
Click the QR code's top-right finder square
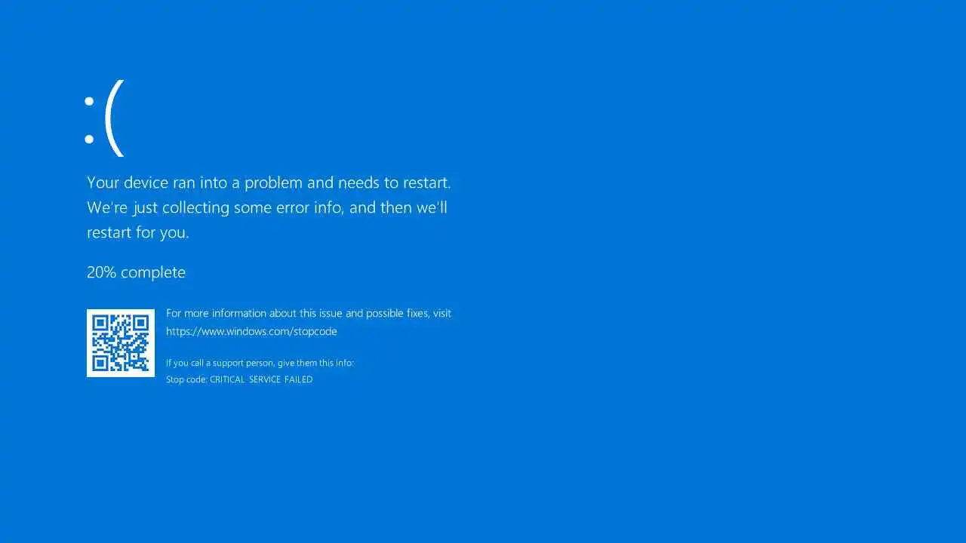(x=141, y=323)
